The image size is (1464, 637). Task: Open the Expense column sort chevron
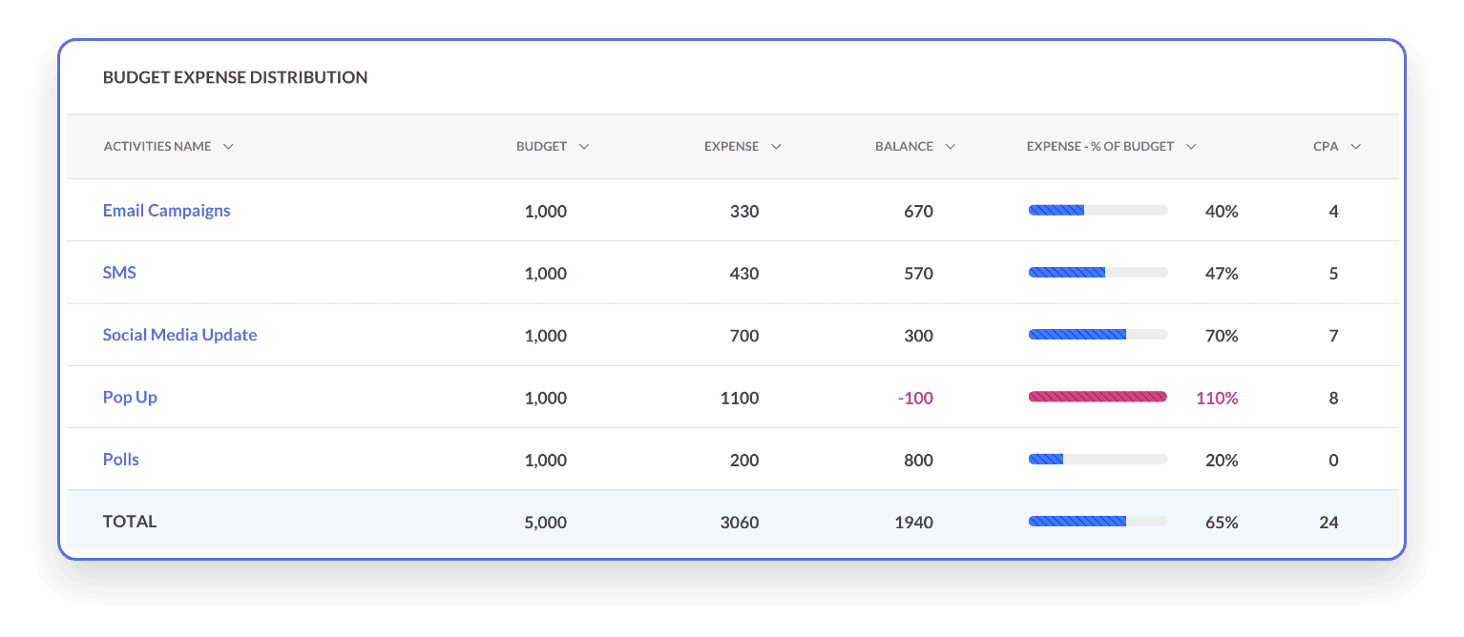[776, 147]
